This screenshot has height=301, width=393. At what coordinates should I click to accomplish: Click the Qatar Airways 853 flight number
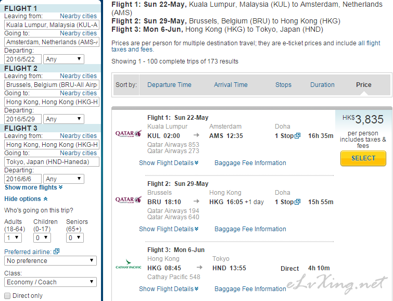tap(173, 145)
